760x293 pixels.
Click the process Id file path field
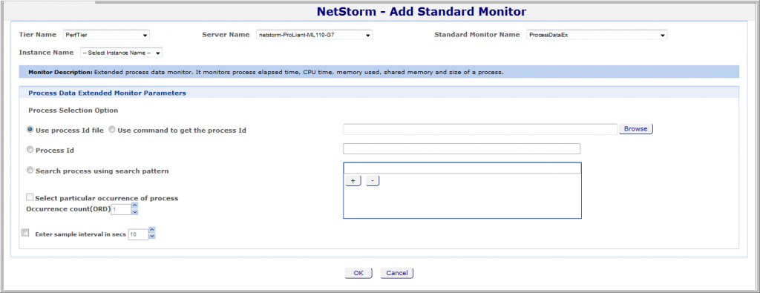tap(480, 129)
